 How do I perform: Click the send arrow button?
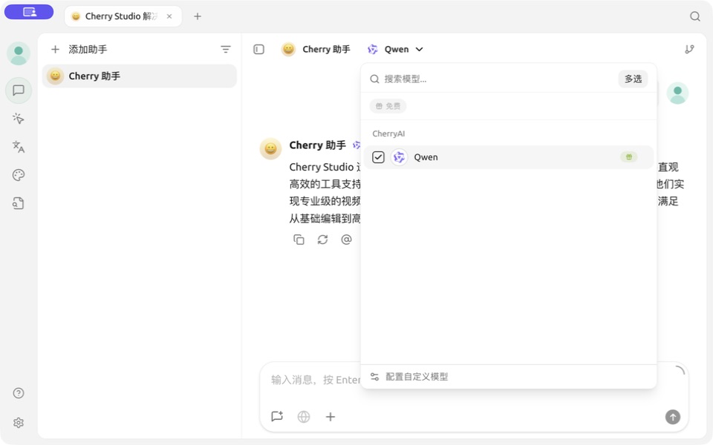673,416
